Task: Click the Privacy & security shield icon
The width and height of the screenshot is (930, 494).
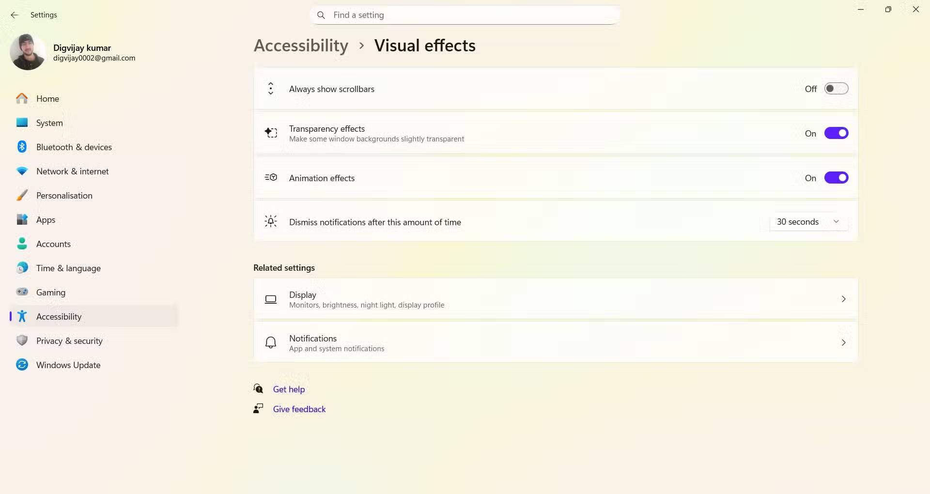Action: (x=22, y=340)
